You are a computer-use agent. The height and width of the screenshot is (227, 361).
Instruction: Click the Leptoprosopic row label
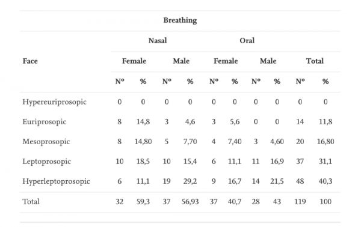[x=46, y=162]
